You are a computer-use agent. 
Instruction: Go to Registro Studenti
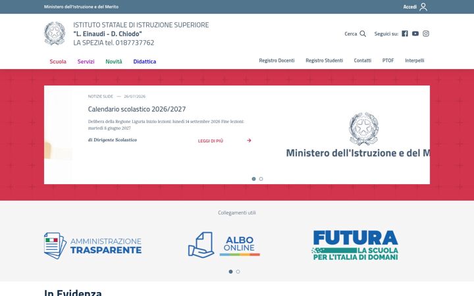pyautogui.click(x=324, y=61)
